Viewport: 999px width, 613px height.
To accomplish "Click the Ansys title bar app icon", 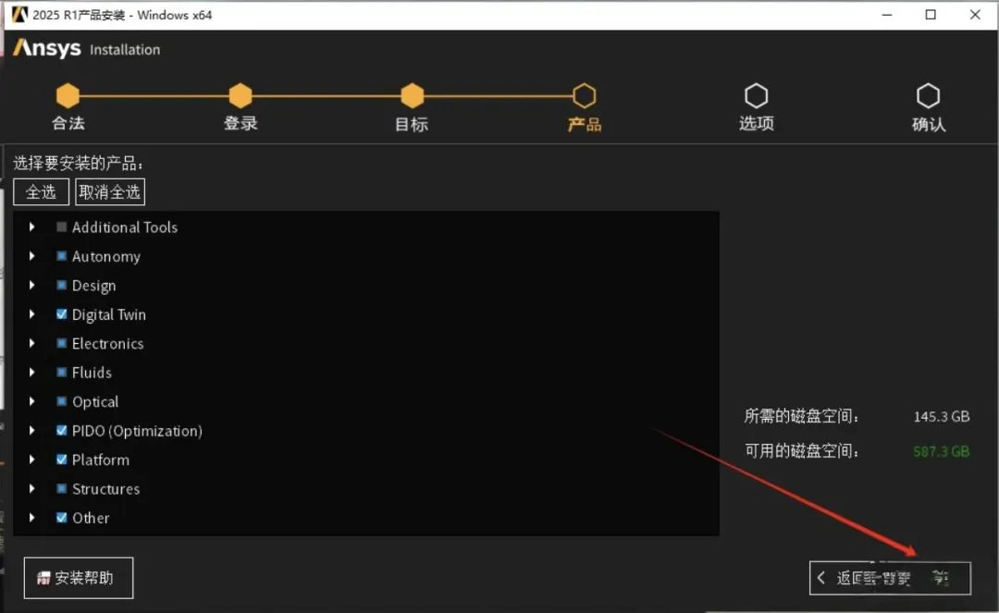I will click(19, 15).
